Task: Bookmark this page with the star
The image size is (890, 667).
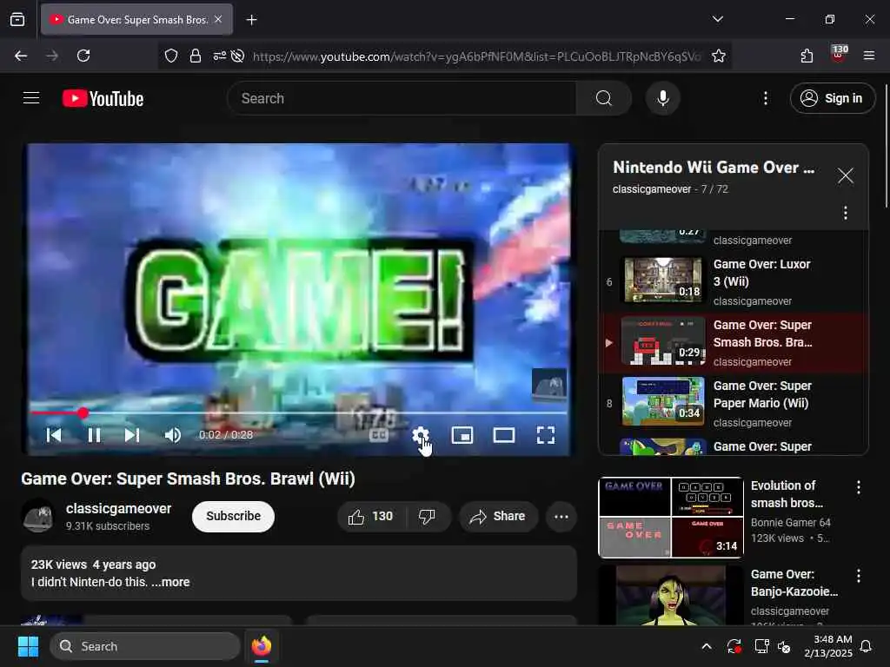Action: point(719,56)
